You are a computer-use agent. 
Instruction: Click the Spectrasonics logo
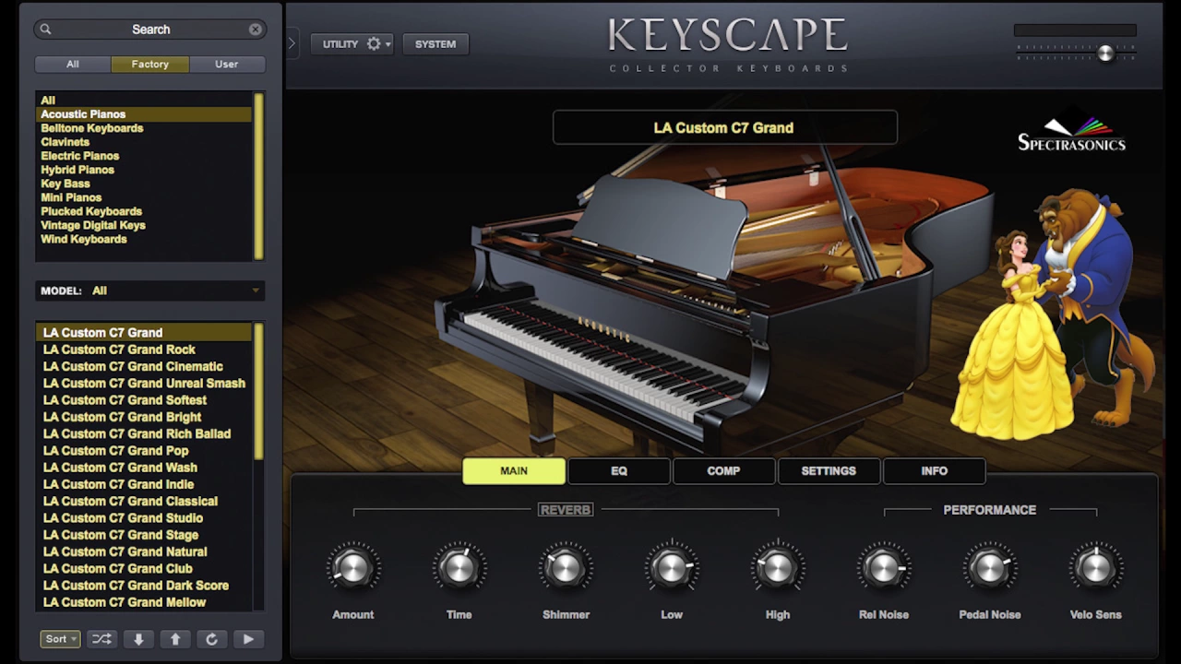point(1071,135)
